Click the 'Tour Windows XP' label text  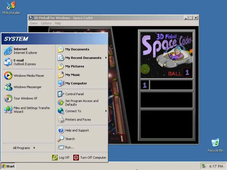[x=26, y=98]
